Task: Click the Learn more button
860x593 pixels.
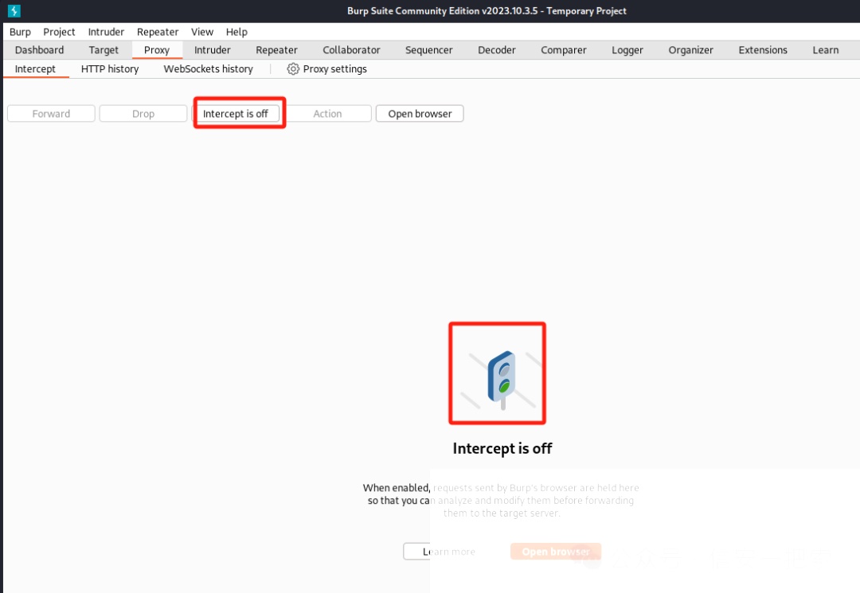Action: (x=448, y=552)
